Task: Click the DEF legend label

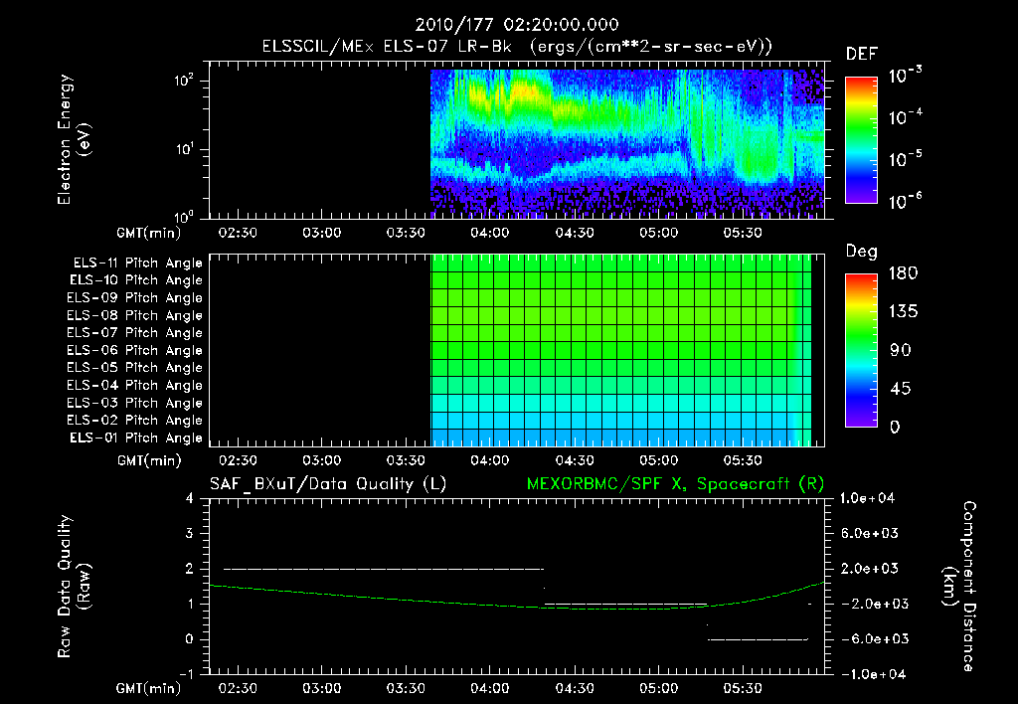Action: pyautogui.click(x=862, y=55)
